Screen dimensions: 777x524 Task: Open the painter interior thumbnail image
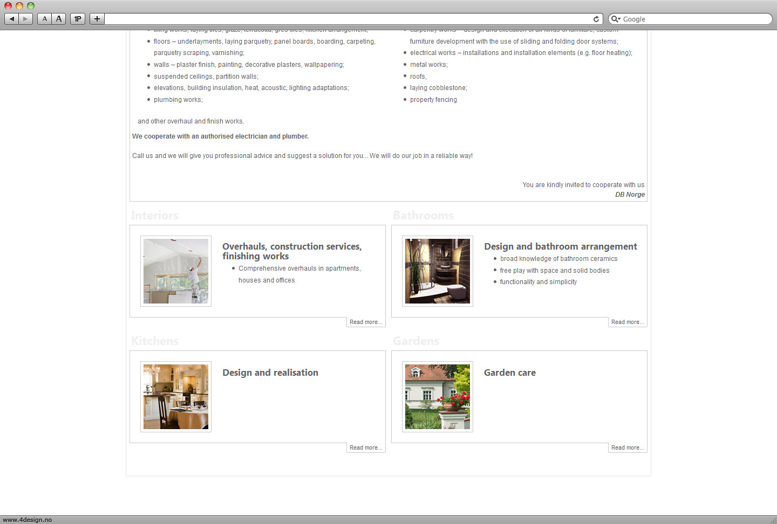pyautogui.click(x=176, y=271)
